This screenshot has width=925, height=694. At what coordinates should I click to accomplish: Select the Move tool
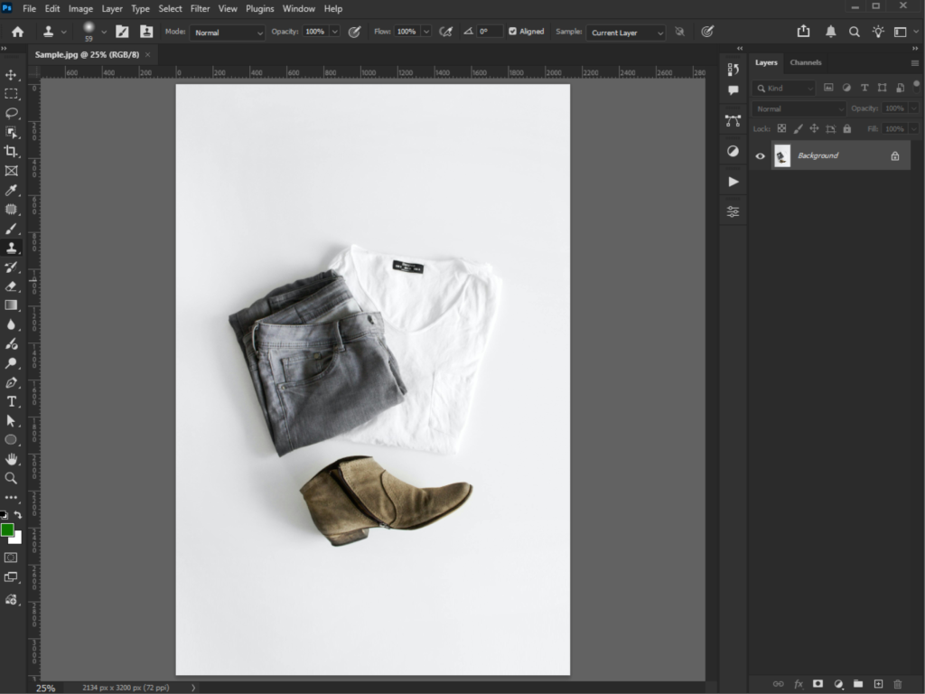12,77
